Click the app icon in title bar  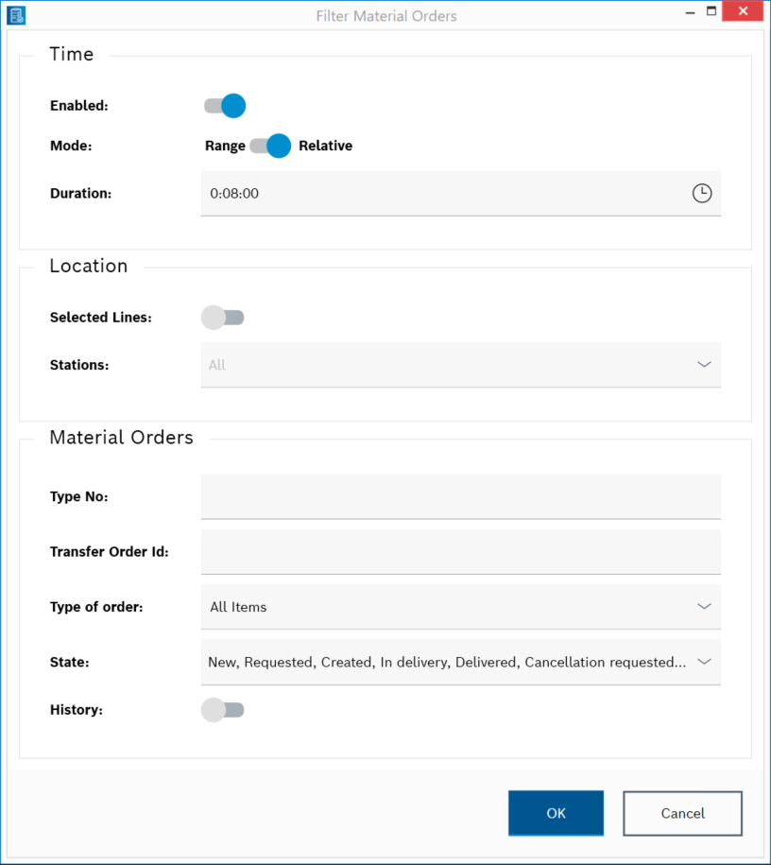16,15
